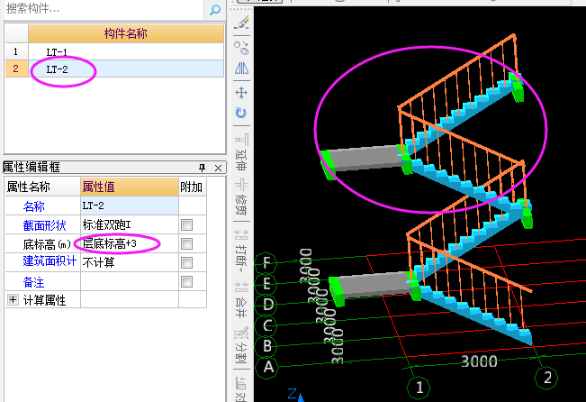Click row number 1 in component list

point(16,51)
